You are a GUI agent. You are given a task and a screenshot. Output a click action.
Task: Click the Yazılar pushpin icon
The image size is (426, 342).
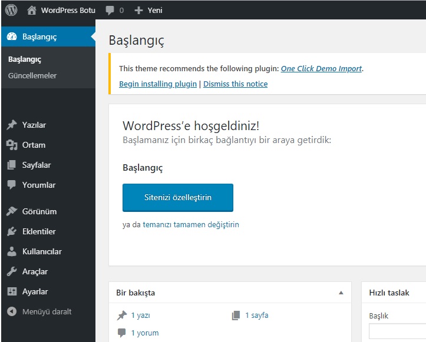(x=12, y=125)
